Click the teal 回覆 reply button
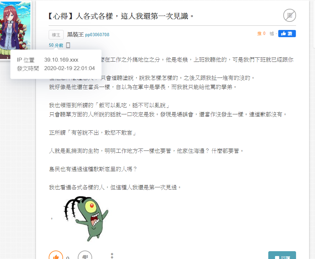The height and width of the screenshot is (259, 315). (x=282, y=255)
